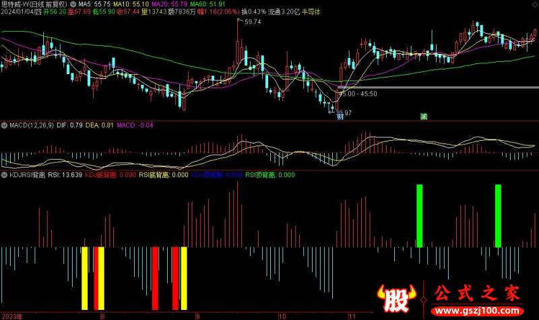This screenshot has width=539, height=320.
Task: Click the 减 marker icon on chart
Action: click(423, 116)
